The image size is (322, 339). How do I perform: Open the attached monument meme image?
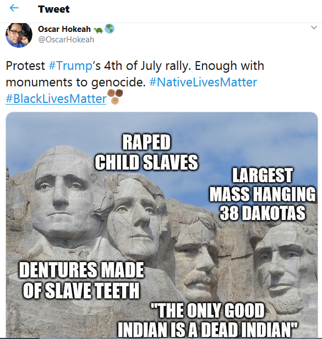[162, 225]
